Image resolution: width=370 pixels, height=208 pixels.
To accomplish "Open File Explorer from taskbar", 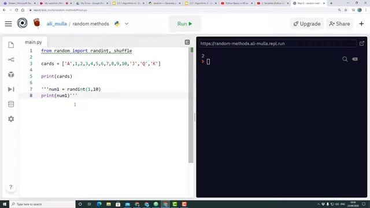I will click(x=109, y=204).
